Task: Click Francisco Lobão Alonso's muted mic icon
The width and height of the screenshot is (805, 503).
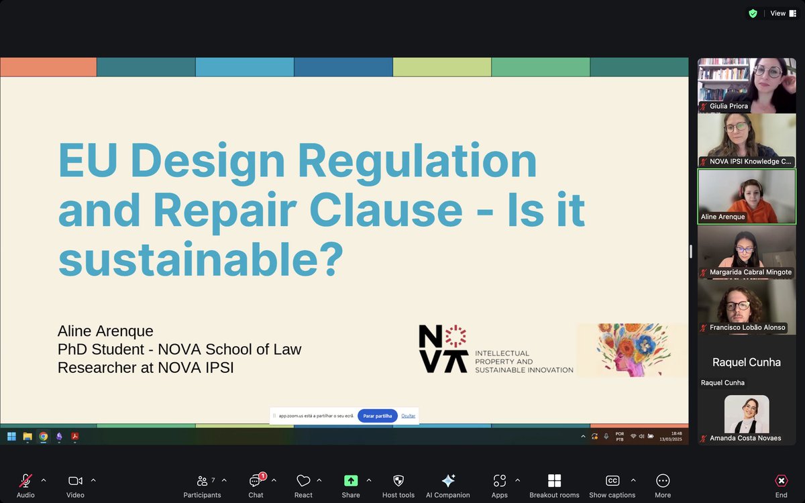Action: (x=704, y=328)
